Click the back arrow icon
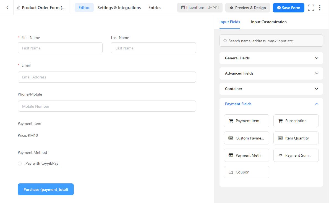Viewport: 329px width, 203px height. [7, 8]
